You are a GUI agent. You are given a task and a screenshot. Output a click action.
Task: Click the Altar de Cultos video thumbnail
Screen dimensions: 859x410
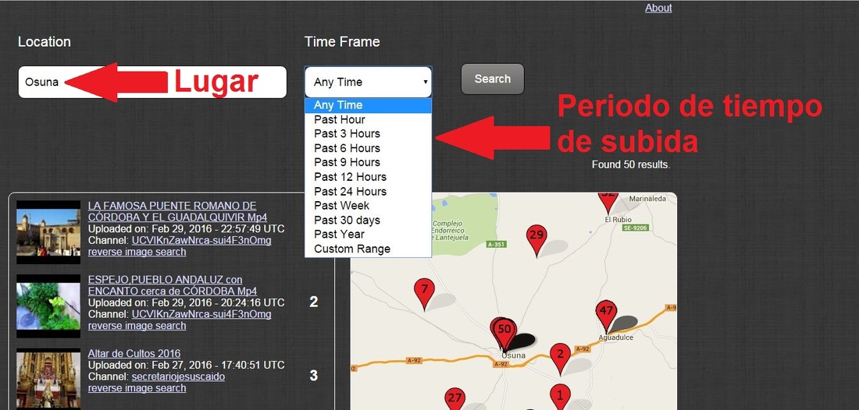pos(48,378)
